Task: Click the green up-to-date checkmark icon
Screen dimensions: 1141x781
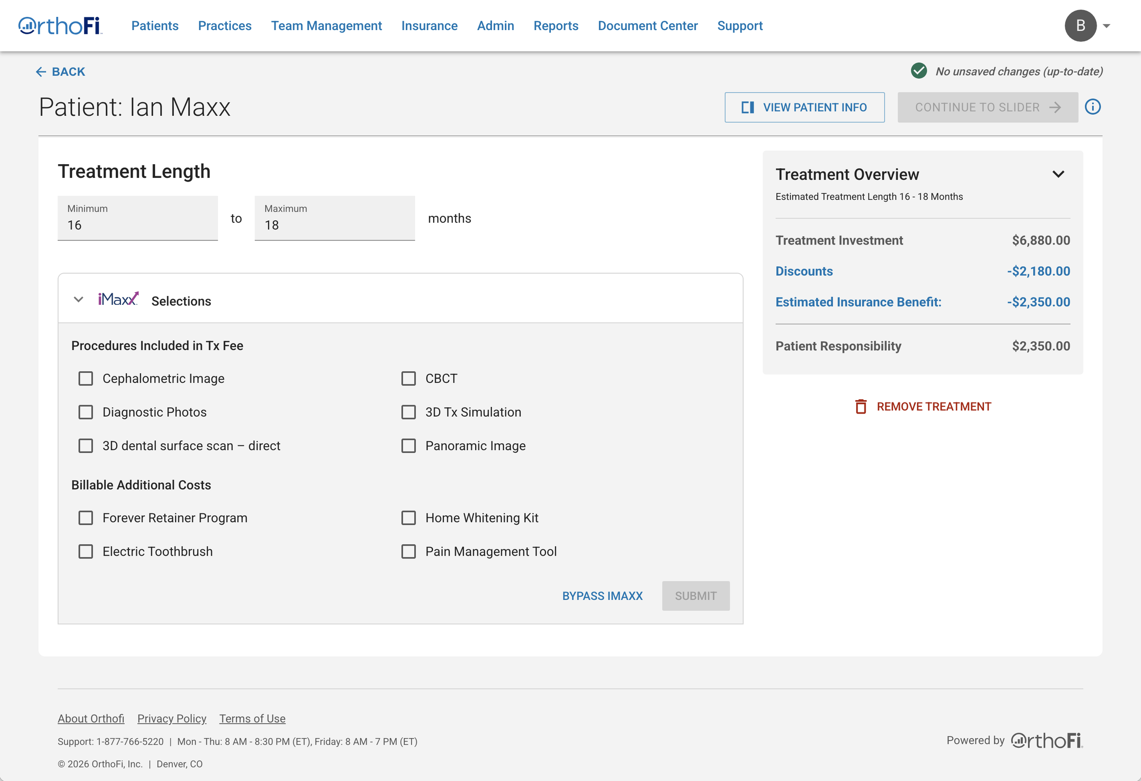Action: (919, 71)
